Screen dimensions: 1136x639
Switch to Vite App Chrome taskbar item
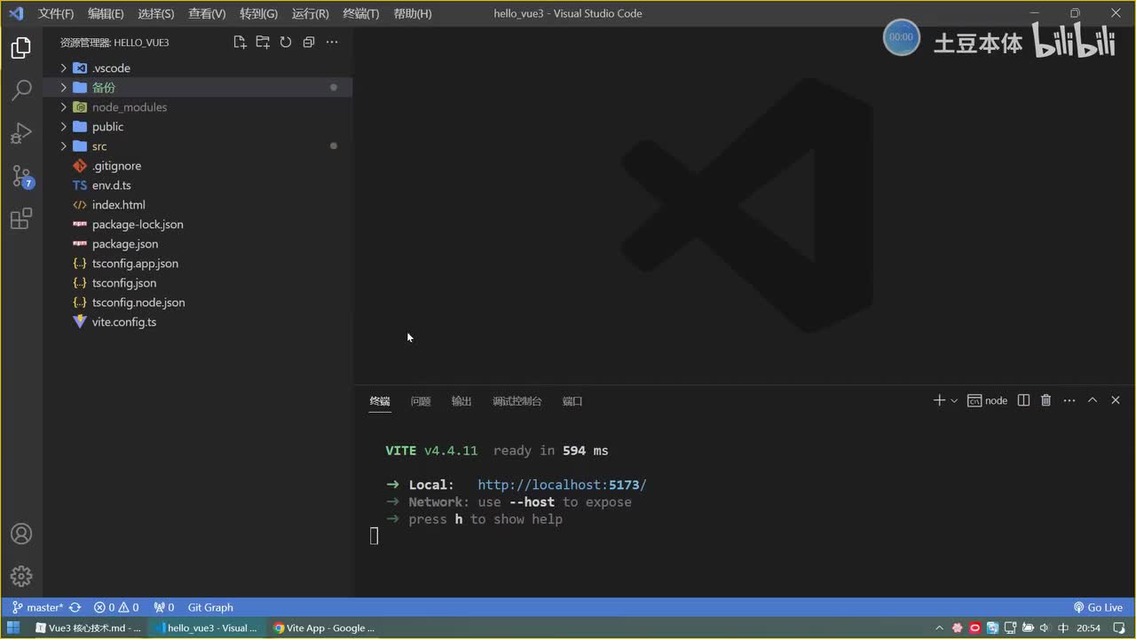point(324,628)
